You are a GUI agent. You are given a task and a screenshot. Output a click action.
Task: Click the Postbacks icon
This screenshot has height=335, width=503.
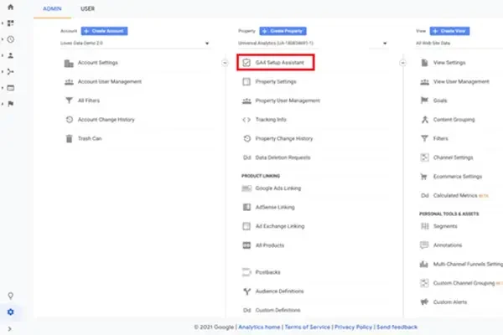tap(246, 272)
